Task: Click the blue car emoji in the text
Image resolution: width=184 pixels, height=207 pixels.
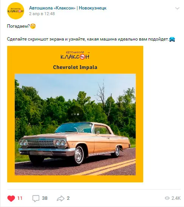Action: (172, 39)
